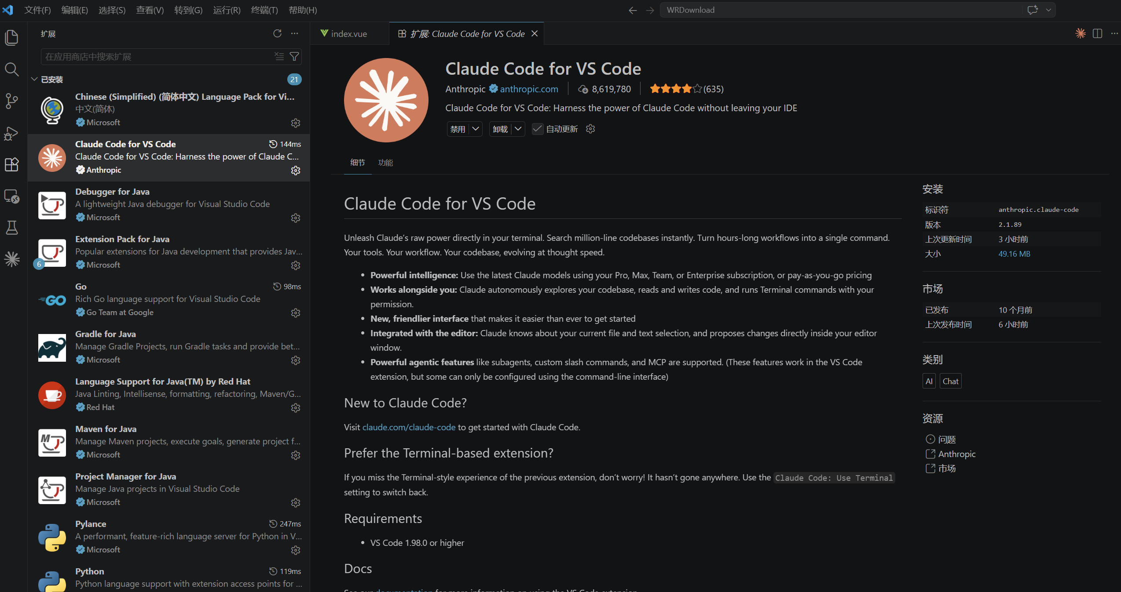
Task: Open Source Control view in activity bar
Action: [12, 101]
